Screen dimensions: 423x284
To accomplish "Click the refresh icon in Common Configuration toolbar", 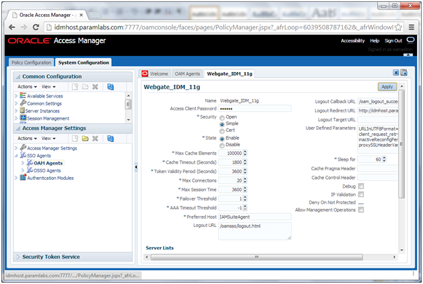I will [110, 87].
